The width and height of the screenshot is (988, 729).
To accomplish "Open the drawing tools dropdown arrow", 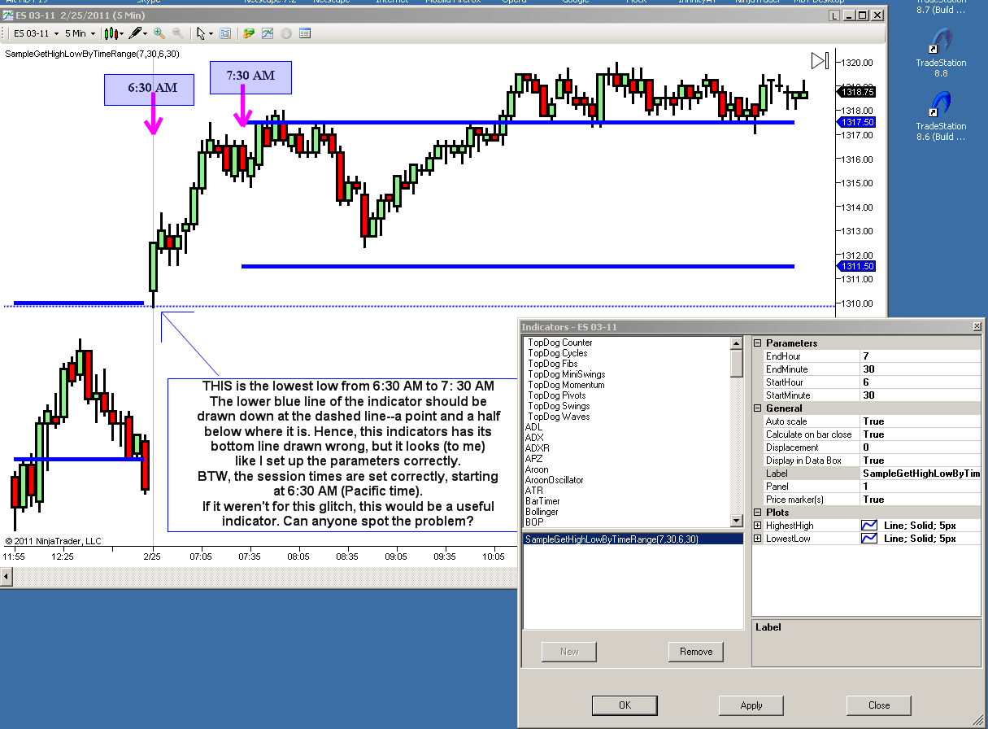I will click(x=145, y=34).
